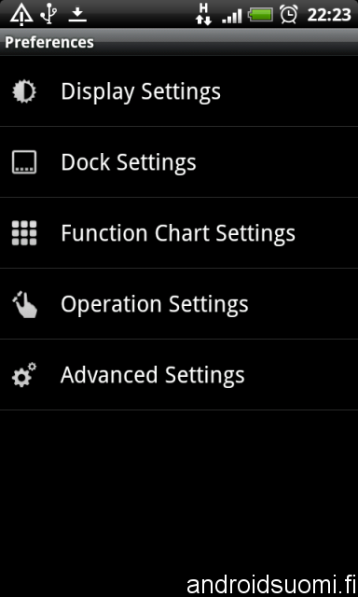Tap the Operation Settings gesture hand icon

[x=25, y=304]
